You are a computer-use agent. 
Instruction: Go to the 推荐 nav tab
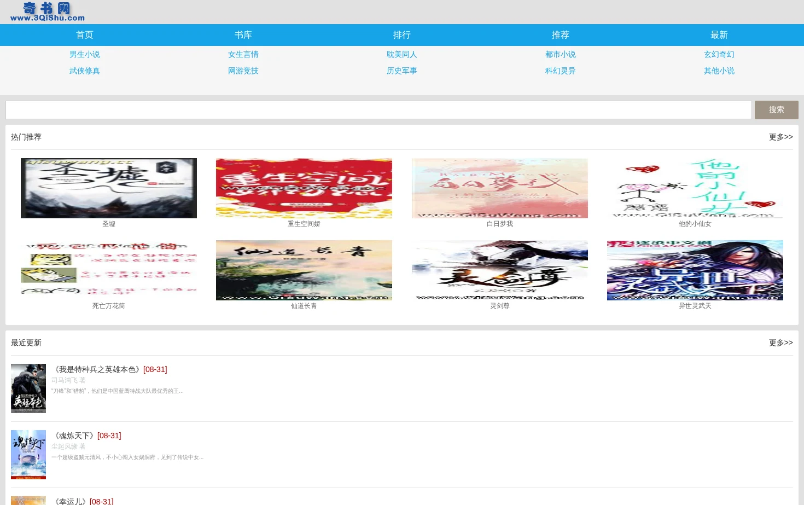pos(561,35)
